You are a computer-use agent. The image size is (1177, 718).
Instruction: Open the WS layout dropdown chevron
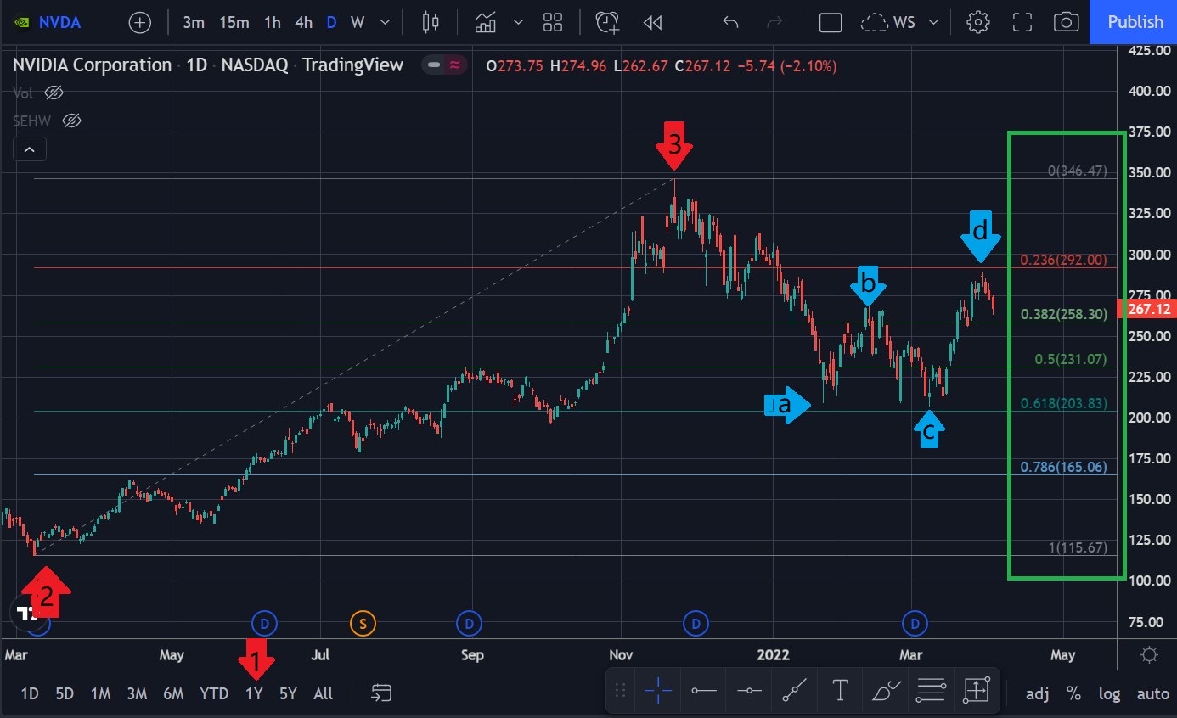pyautogui.click(x=934, y=23)
